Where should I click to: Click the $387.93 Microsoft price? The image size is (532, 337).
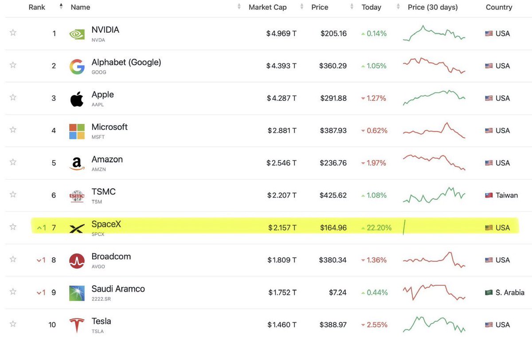tap(333, 130)
